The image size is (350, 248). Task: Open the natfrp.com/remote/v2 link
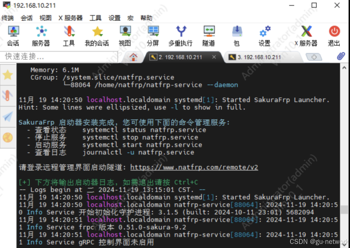tap(194, 167)
